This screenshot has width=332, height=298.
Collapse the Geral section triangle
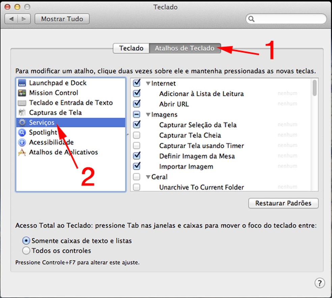click(148, 177)
